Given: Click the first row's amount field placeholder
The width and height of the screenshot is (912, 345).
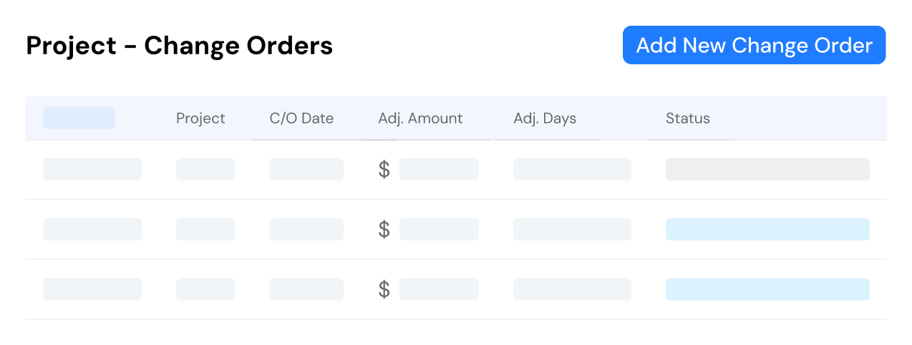Looking at the screenshot, I should pos(439,169).
